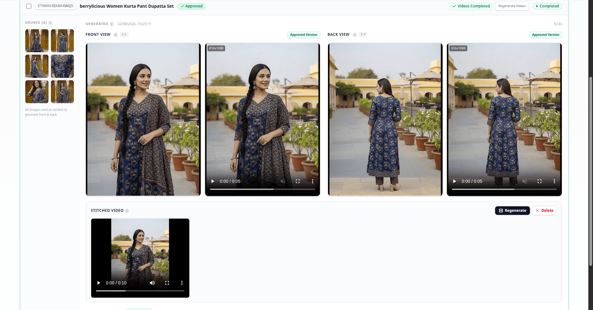Seek on front view video progress bar
This screenshot has width=593, height=310.
point(262,189)
